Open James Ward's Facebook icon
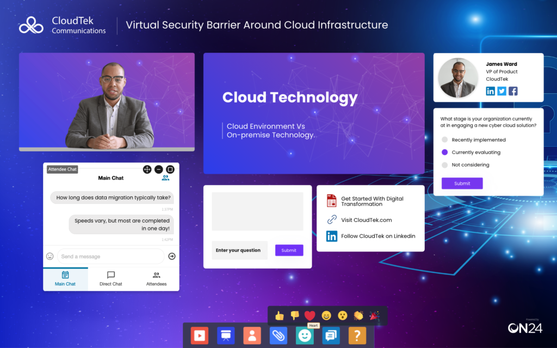Image resolution: width=557 pixels, height=348 pixels. click(513, 91)
